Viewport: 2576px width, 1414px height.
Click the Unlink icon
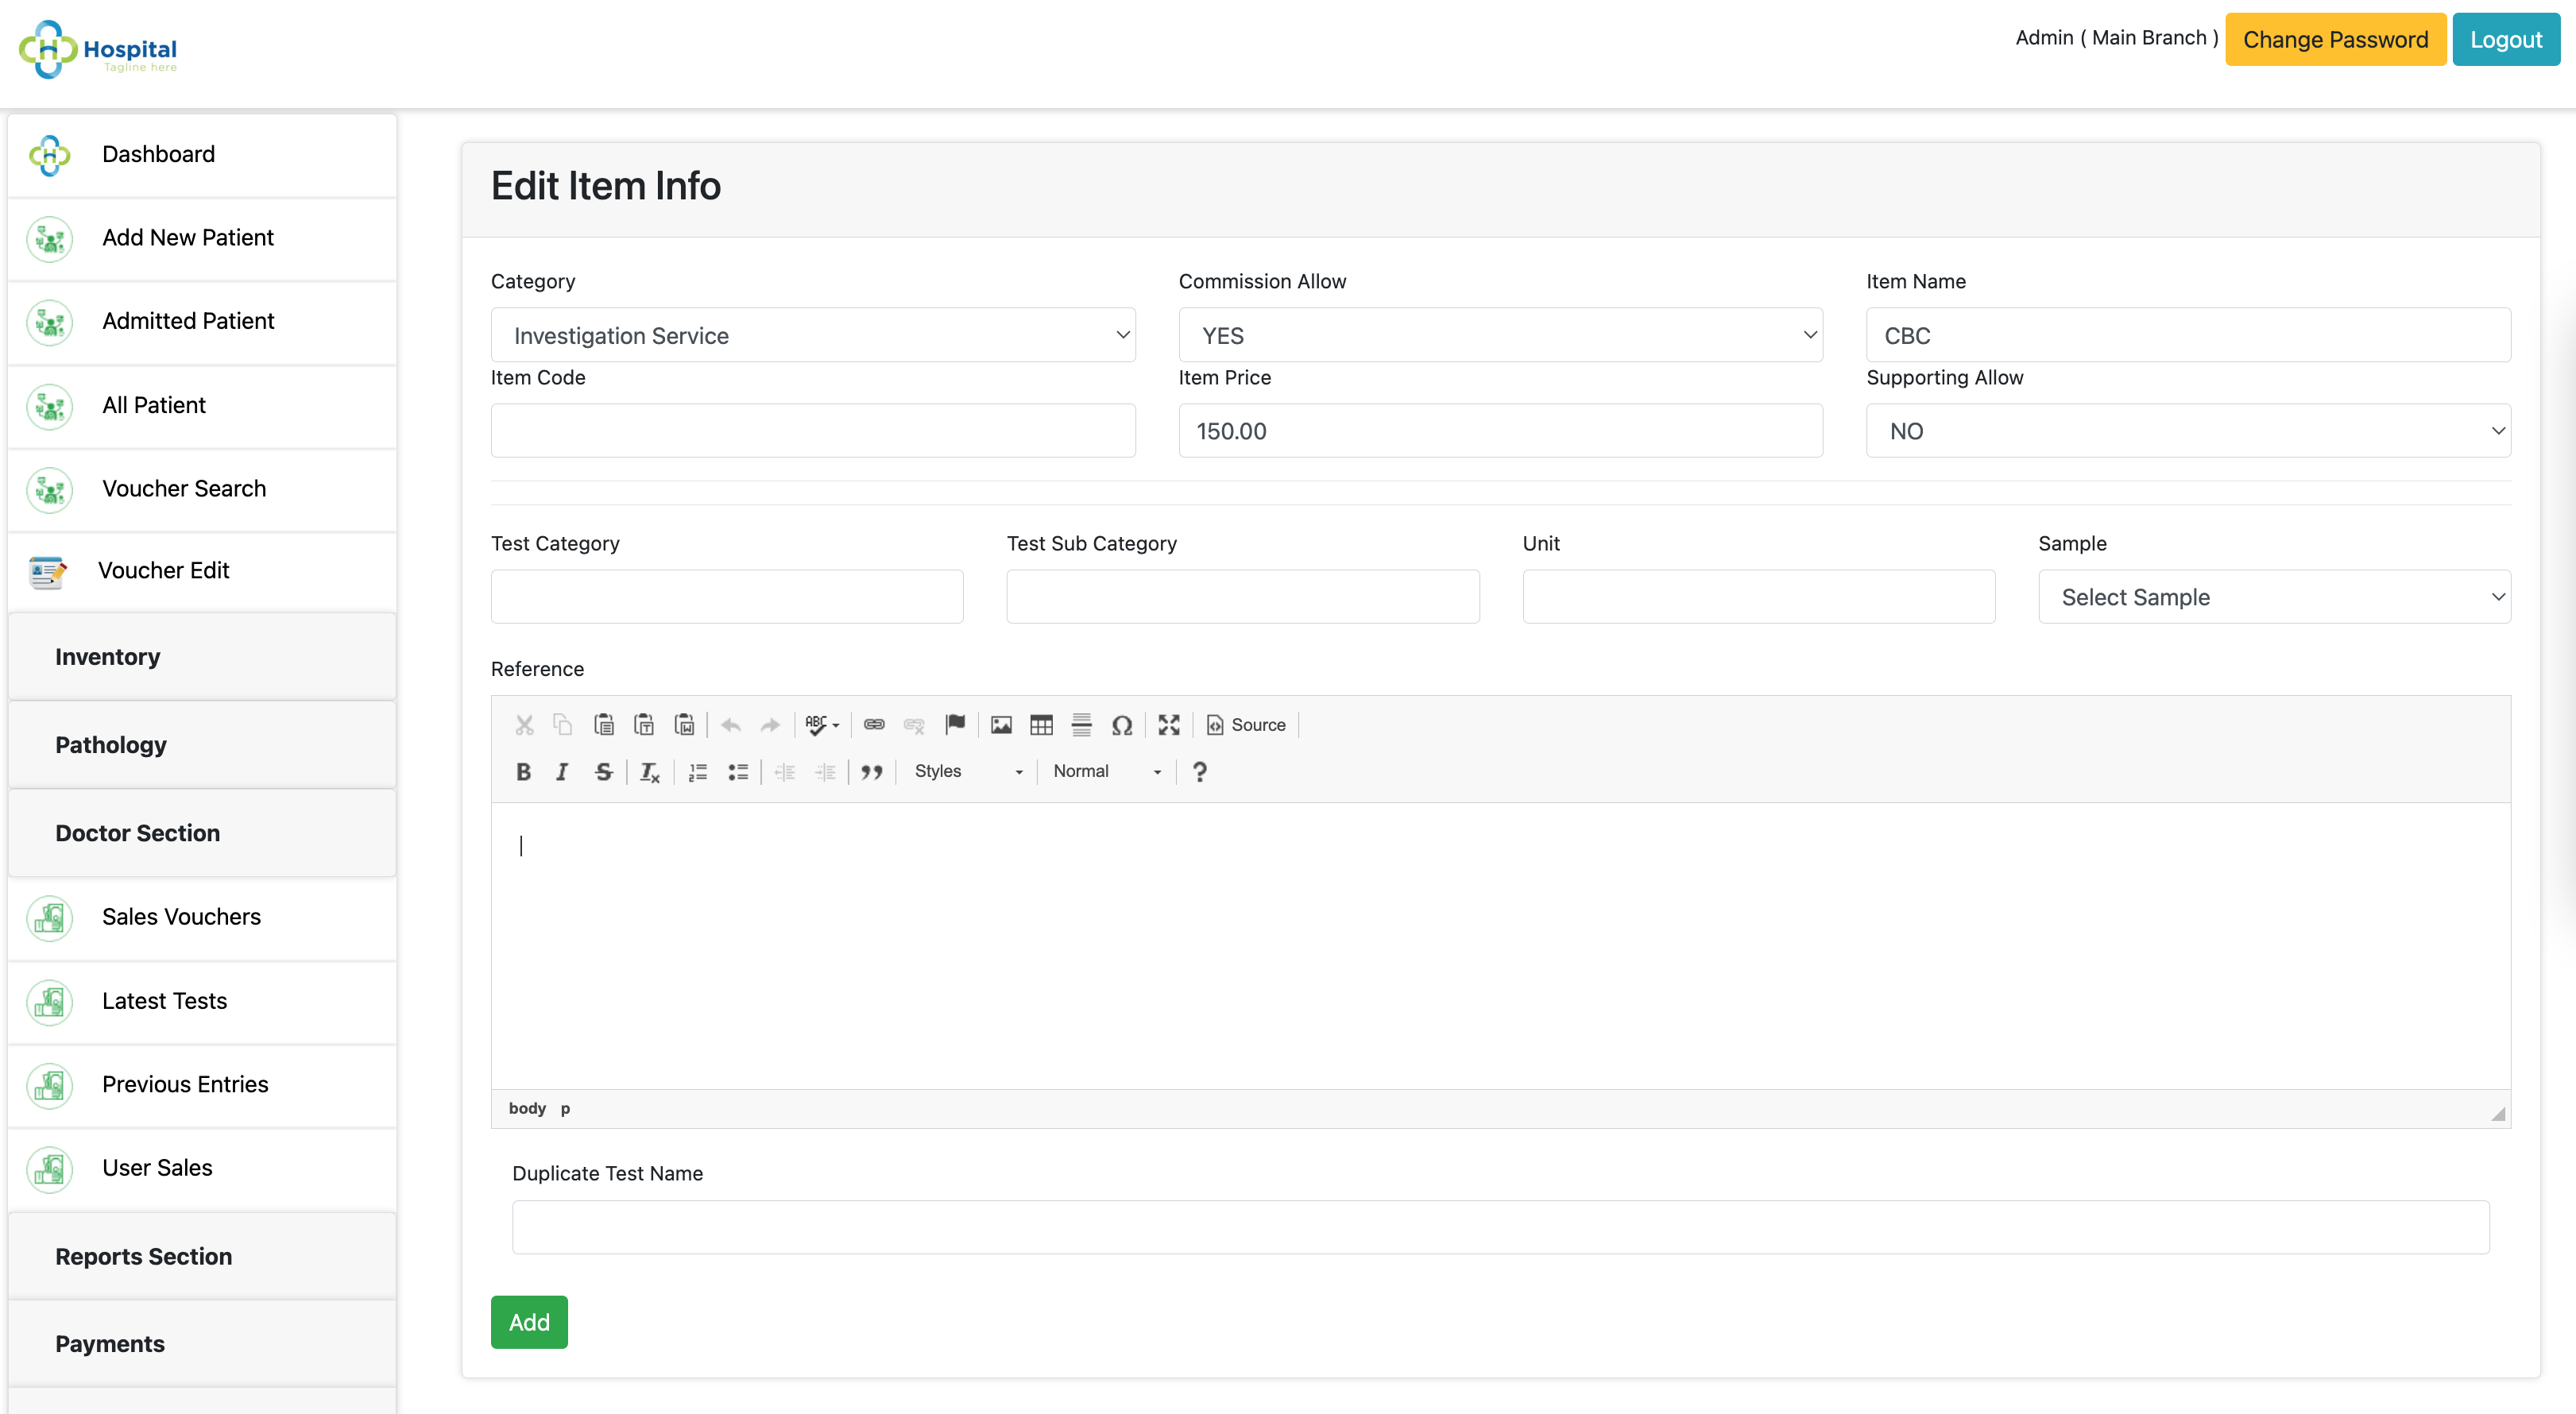pyautogui.click(x=914, y=725)
